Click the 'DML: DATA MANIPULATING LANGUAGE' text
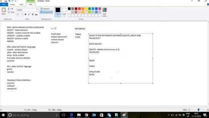209x118 pixels. coord(25,27)
